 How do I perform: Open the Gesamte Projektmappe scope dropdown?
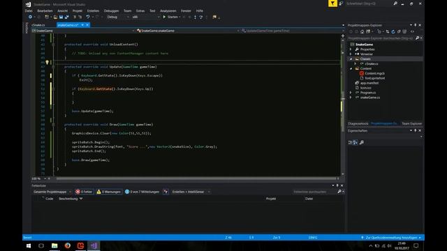(x=52, y=192)
